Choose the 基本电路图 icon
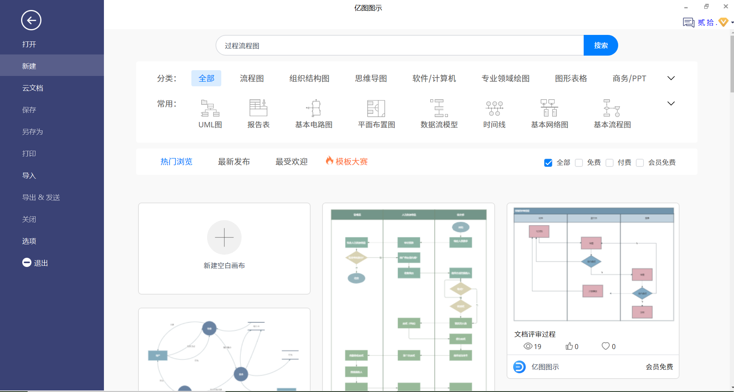This screenshot has height=392, width=734. pos(314,108)
